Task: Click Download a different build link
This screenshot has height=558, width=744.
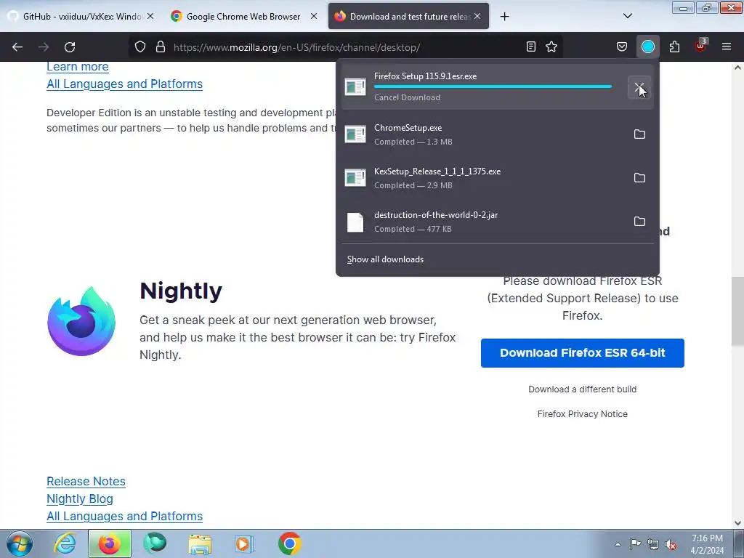Action: coord(582,389)
